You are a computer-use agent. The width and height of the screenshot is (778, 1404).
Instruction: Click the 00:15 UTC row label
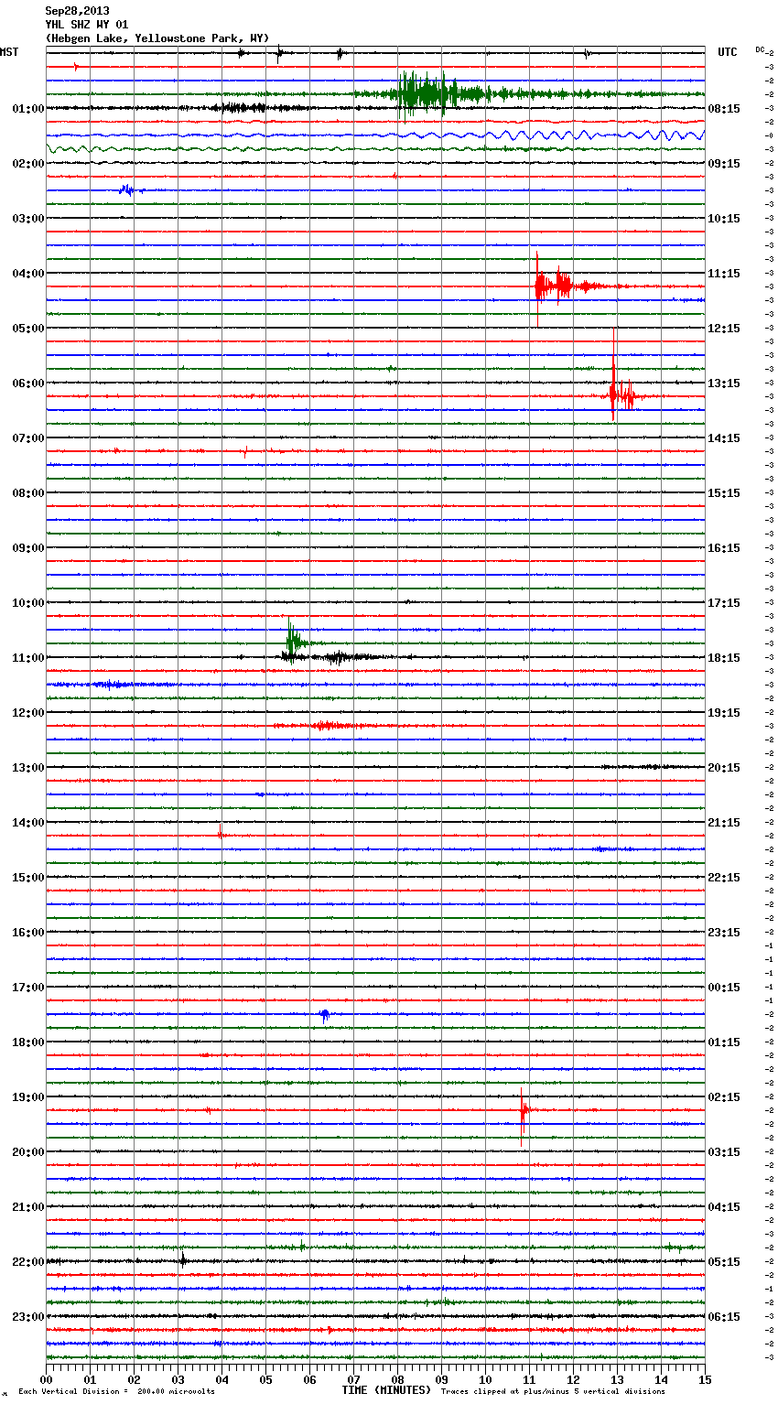pos(724,988)
